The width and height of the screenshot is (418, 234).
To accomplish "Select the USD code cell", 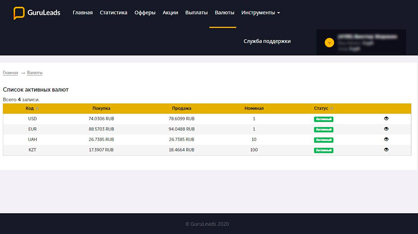I will pyautogui.click(x=32, y=118).
